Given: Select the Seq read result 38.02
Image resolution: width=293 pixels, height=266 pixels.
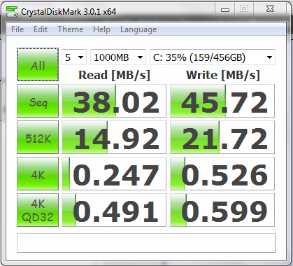Looking at the screenshot, I should 114,101.
